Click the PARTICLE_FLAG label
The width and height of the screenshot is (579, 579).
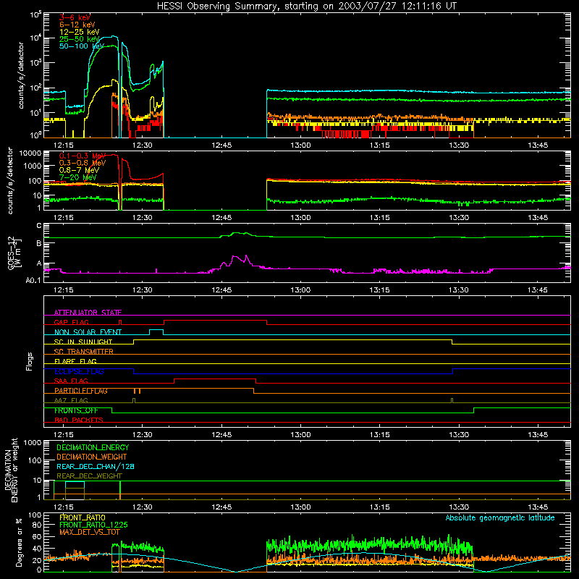point(81,391)
